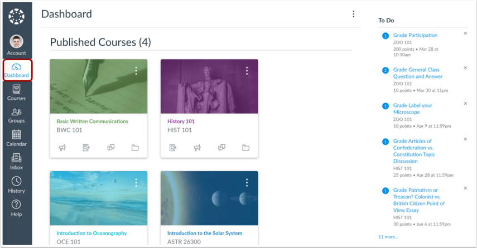
Task: Dismiss the Grade Articles of Confederation item
Action: (465, 139)
